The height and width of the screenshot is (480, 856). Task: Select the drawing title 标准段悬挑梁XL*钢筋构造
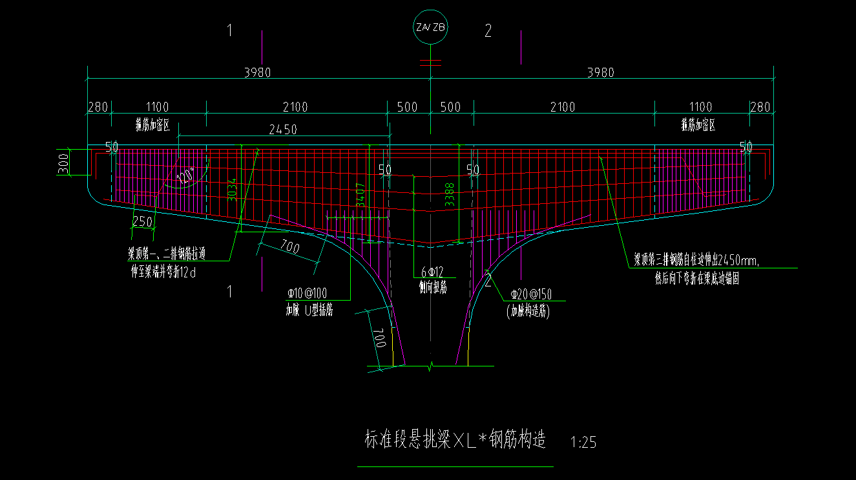[x=455, y=441]
